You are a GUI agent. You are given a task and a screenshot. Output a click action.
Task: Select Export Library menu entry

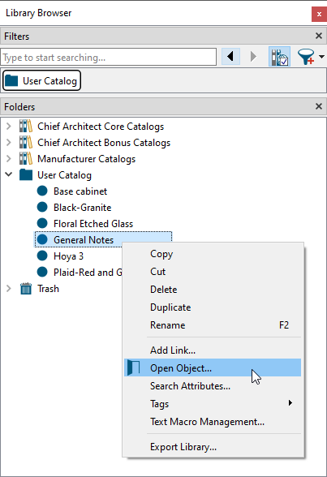pos(183,447)
